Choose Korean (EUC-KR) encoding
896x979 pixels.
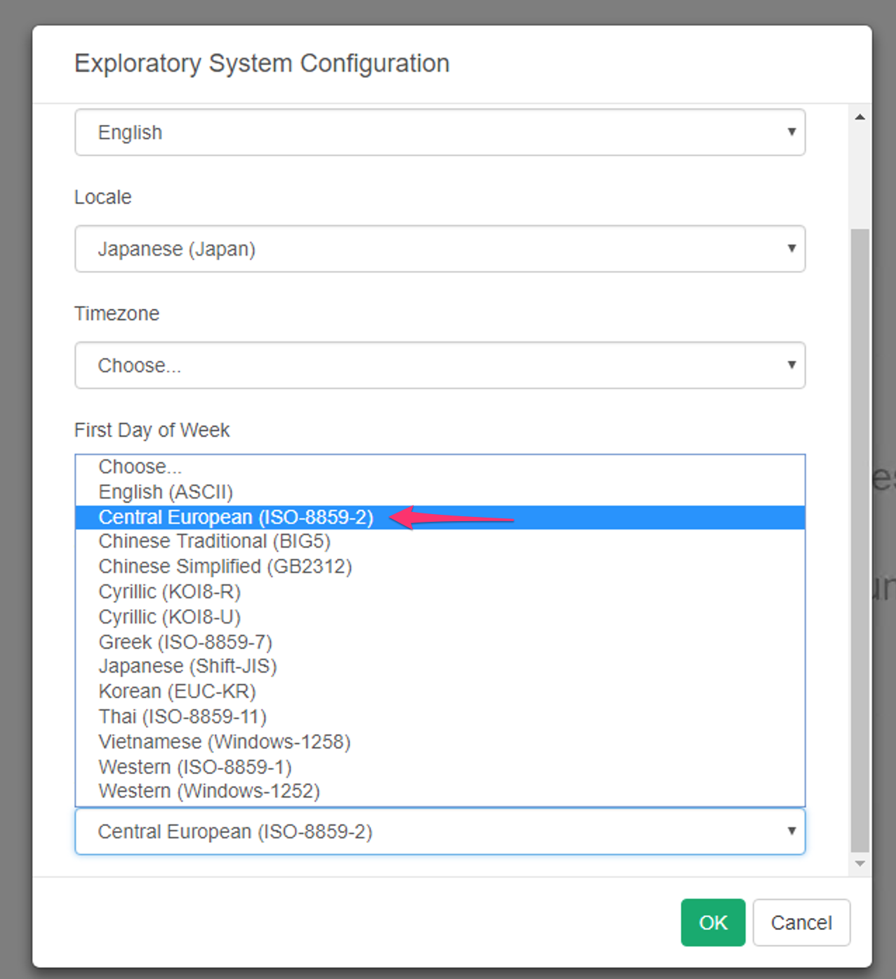tap(177, 692)
